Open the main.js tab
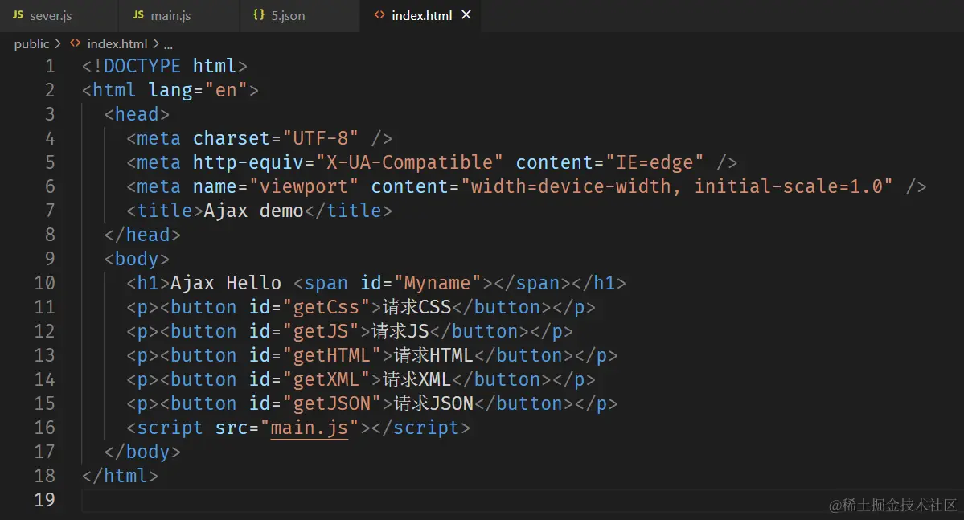 [x=170, y=16]
